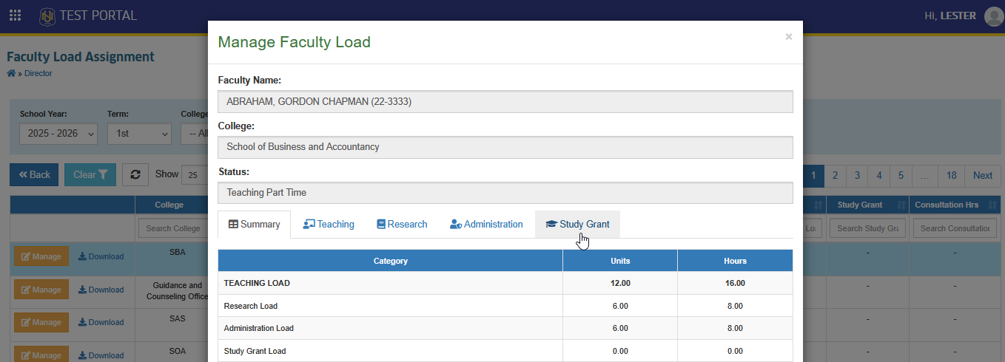Open the Term dropdown
The height and width of the screenshot is (362, 1005).
point(139,134)
